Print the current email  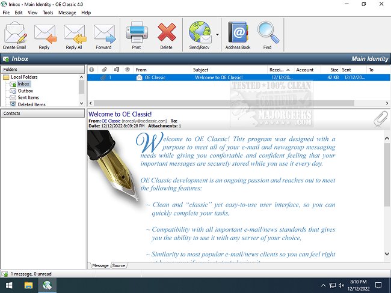[137, 34]
